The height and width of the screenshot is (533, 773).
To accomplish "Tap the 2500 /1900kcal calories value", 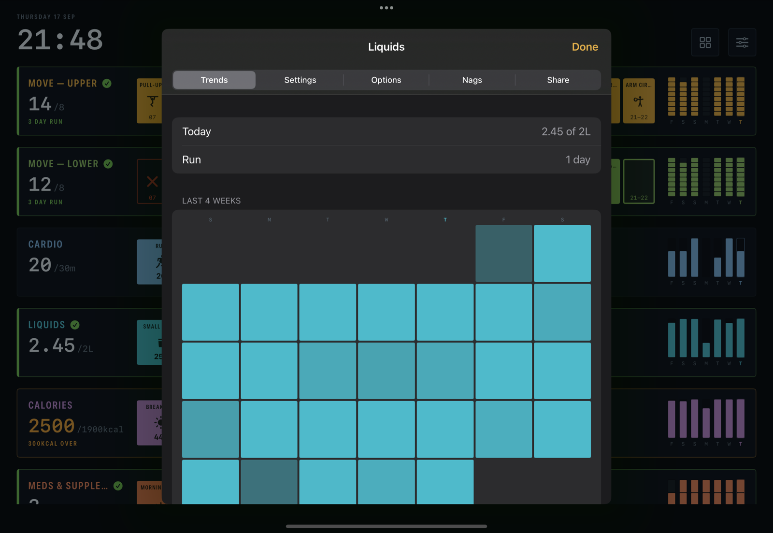I will (76, 426).
